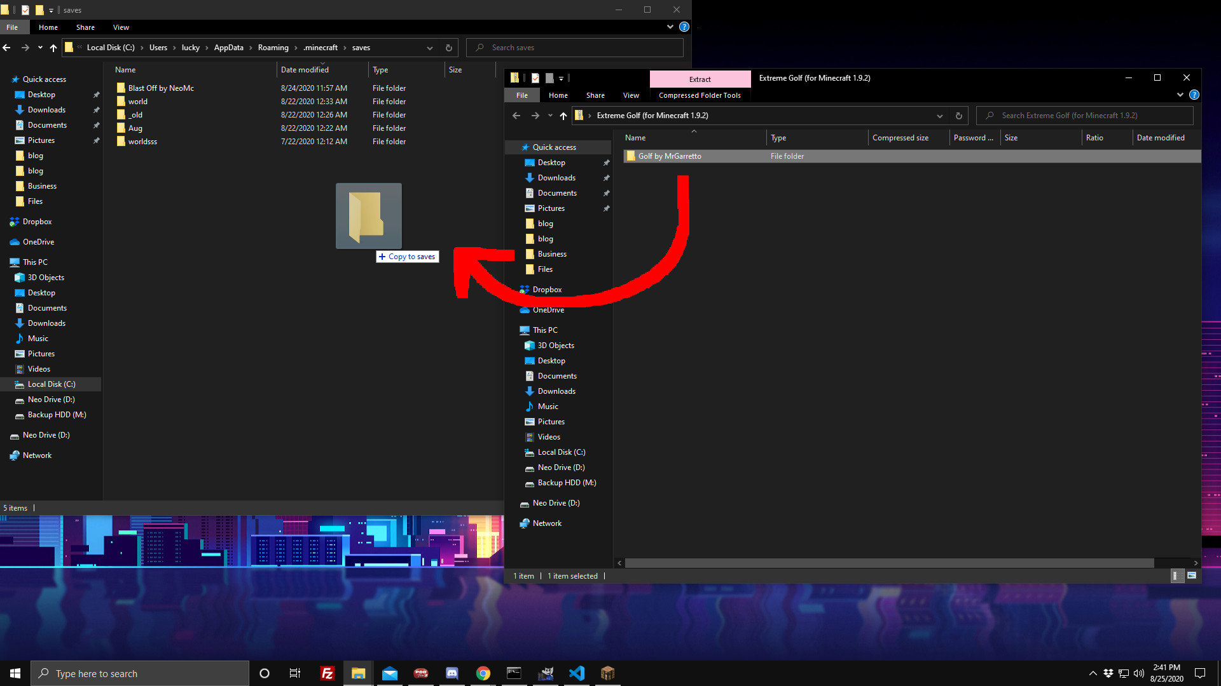This screenshot has width=1221, height=686.
Task: Launch Google Chrome from taskbar
Action: pos(483,673)
